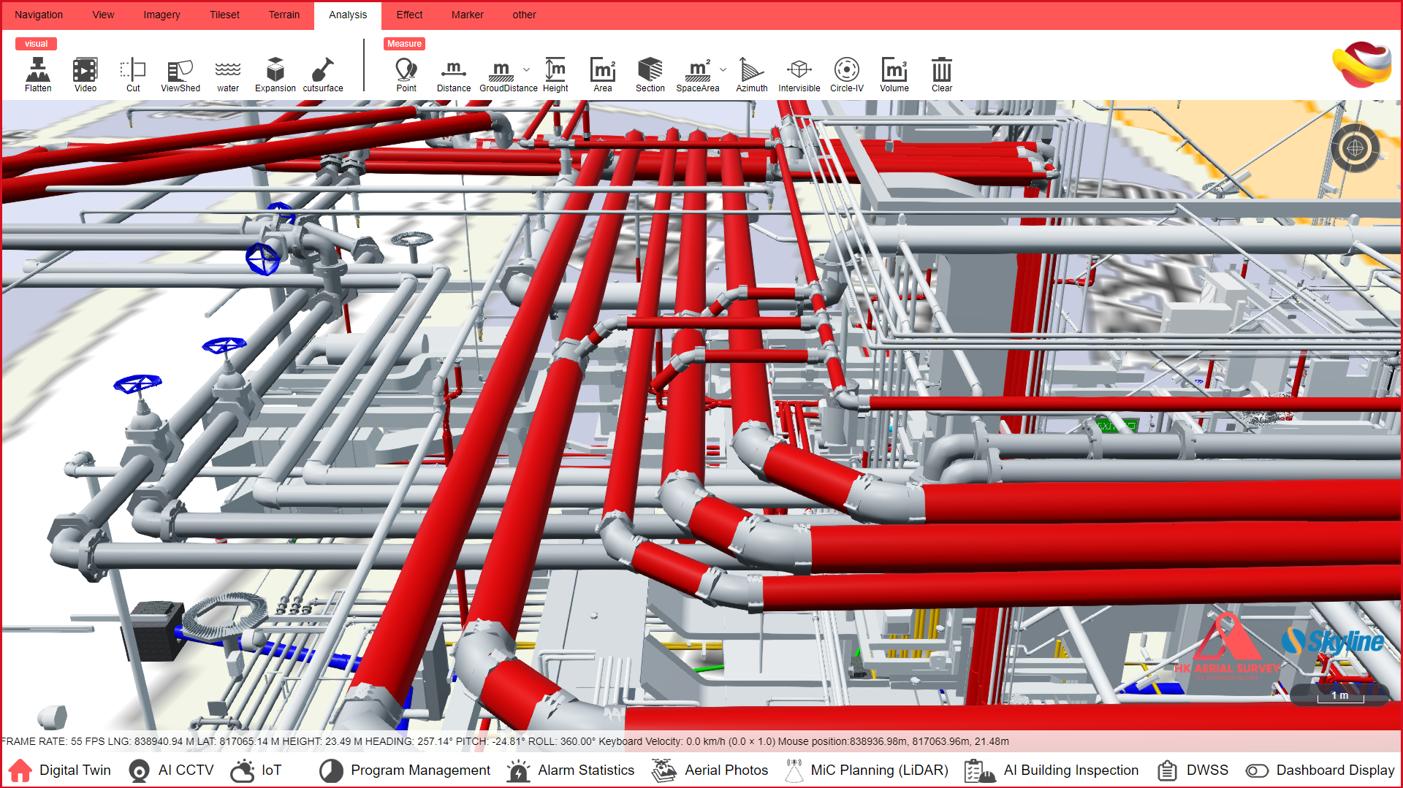1403x788 pixels.
Task: Pick the Azimuth measure tool
Action: click(x=751, y=74)
